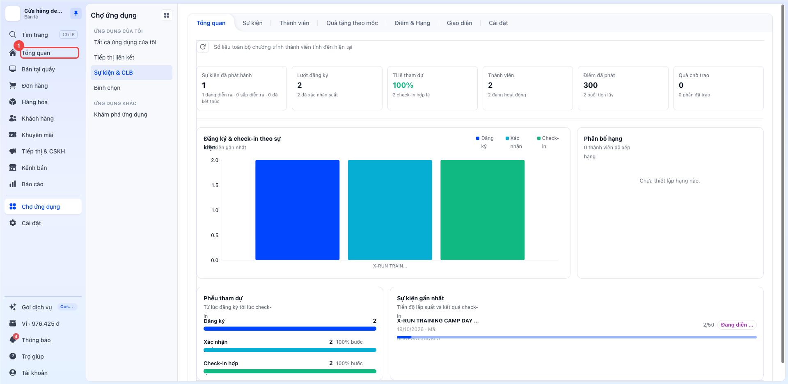Select the Tổng quan tab

tap(211, 23)
